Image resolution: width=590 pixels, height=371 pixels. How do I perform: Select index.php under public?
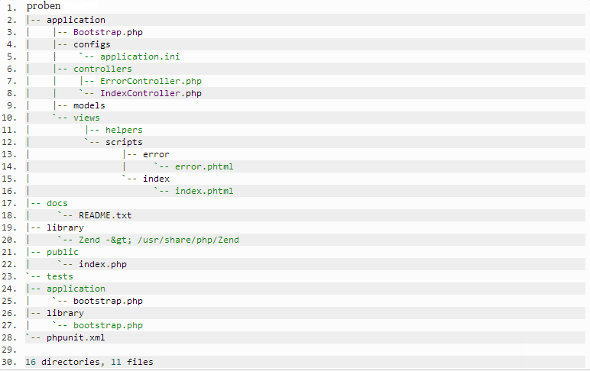pyautogui.click(x=102, y=264)
